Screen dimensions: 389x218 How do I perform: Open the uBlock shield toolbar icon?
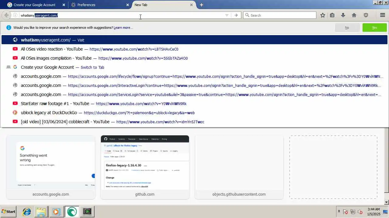click(366, 15)
